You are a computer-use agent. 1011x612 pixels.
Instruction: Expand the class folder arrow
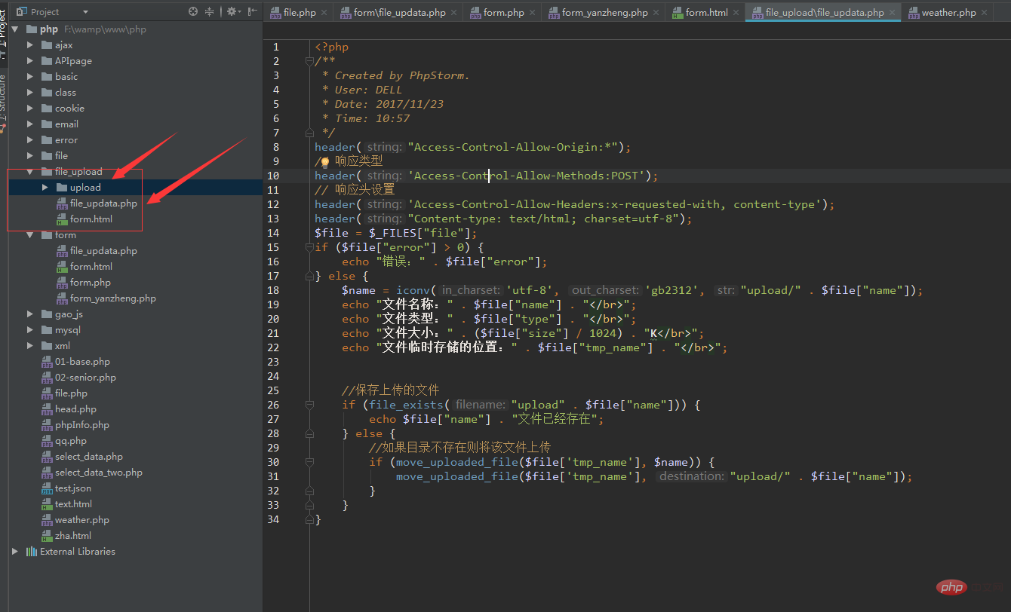30,93
